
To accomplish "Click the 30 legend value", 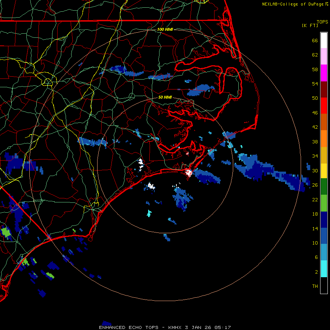I will point(315,170).
